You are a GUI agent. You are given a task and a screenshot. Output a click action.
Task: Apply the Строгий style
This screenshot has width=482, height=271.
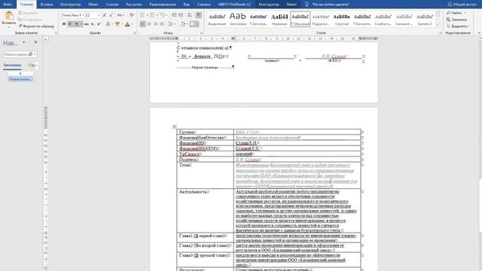[x=341, y=19]
